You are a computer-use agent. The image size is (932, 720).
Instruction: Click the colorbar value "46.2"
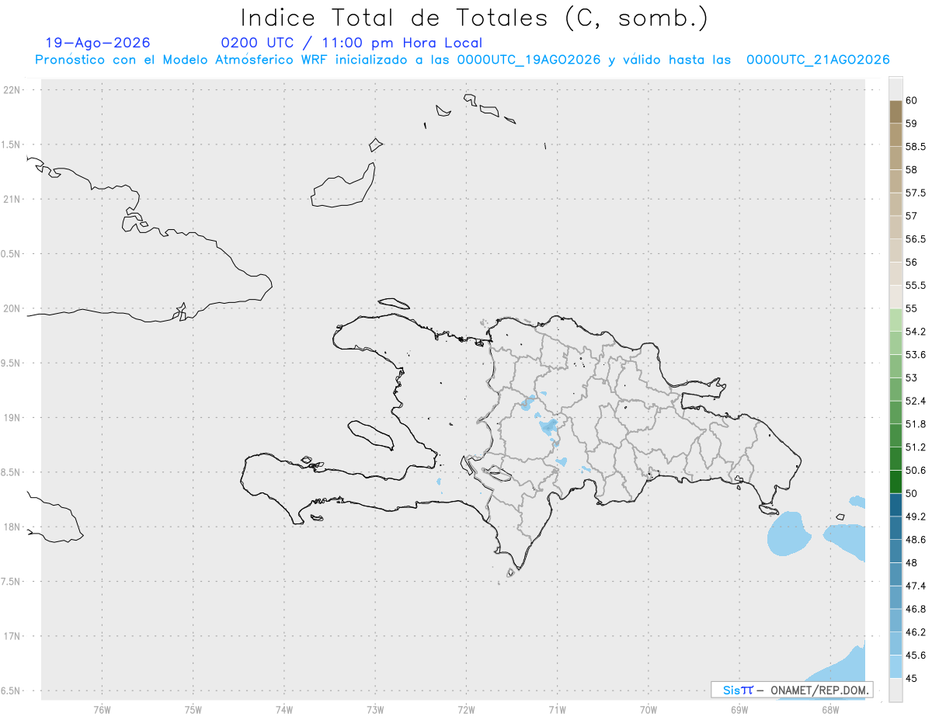[x=915, y=632]
